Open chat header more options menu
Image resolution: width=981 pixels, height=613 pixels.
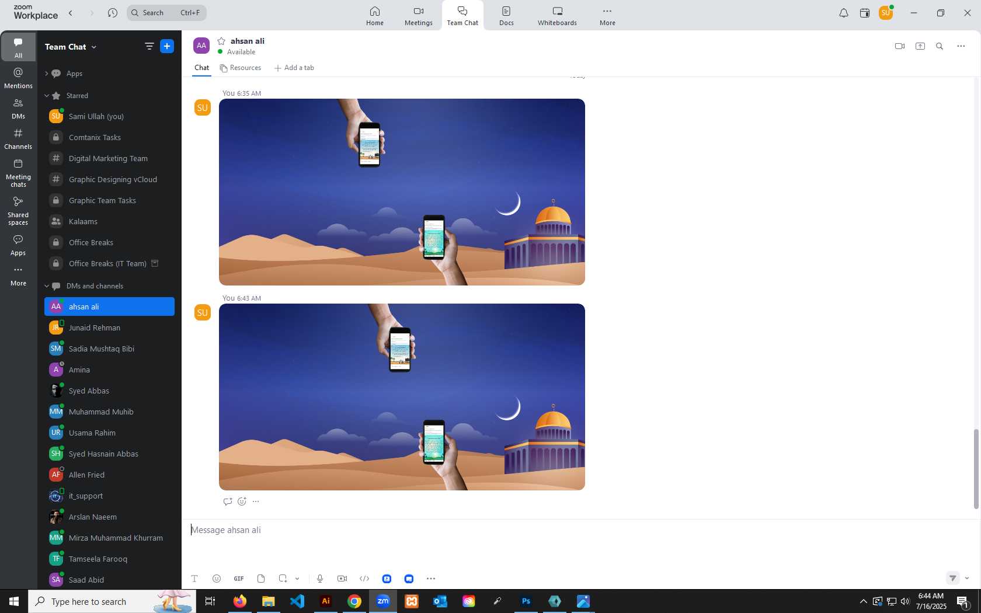961,46
